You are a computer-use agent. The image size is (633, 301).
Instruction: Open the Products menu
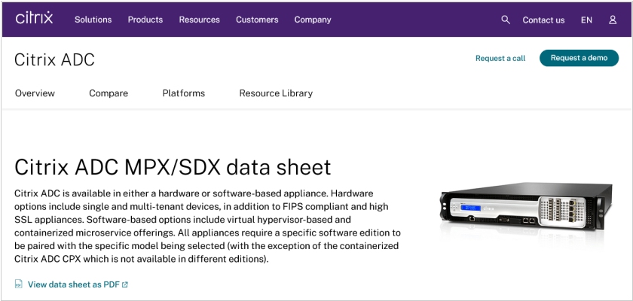point(145,20)
